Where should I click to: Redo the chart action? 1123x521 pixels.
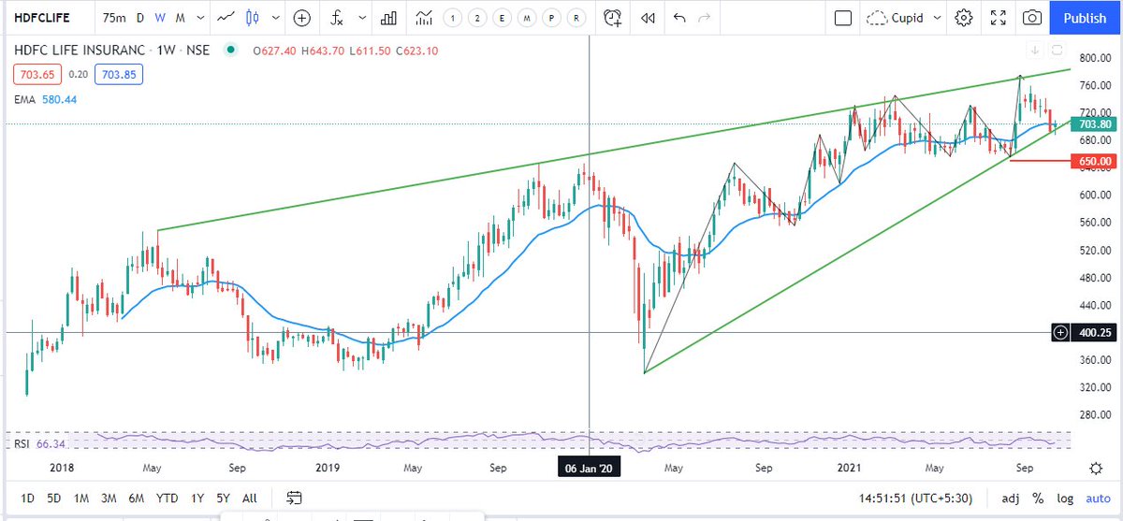[x=705, y=18]
